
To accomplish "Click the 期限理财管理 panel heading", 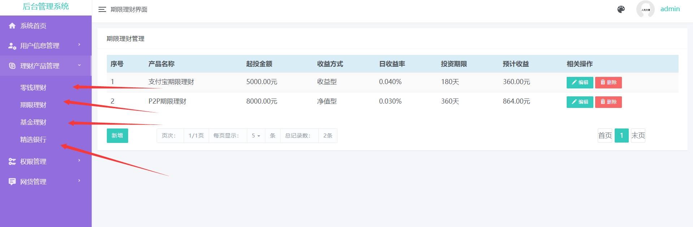I will point(125,39).
